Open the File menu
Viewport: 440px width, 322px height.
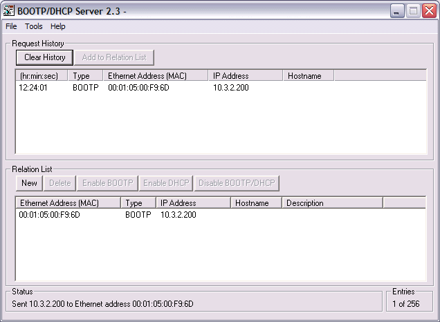[11, 26]
